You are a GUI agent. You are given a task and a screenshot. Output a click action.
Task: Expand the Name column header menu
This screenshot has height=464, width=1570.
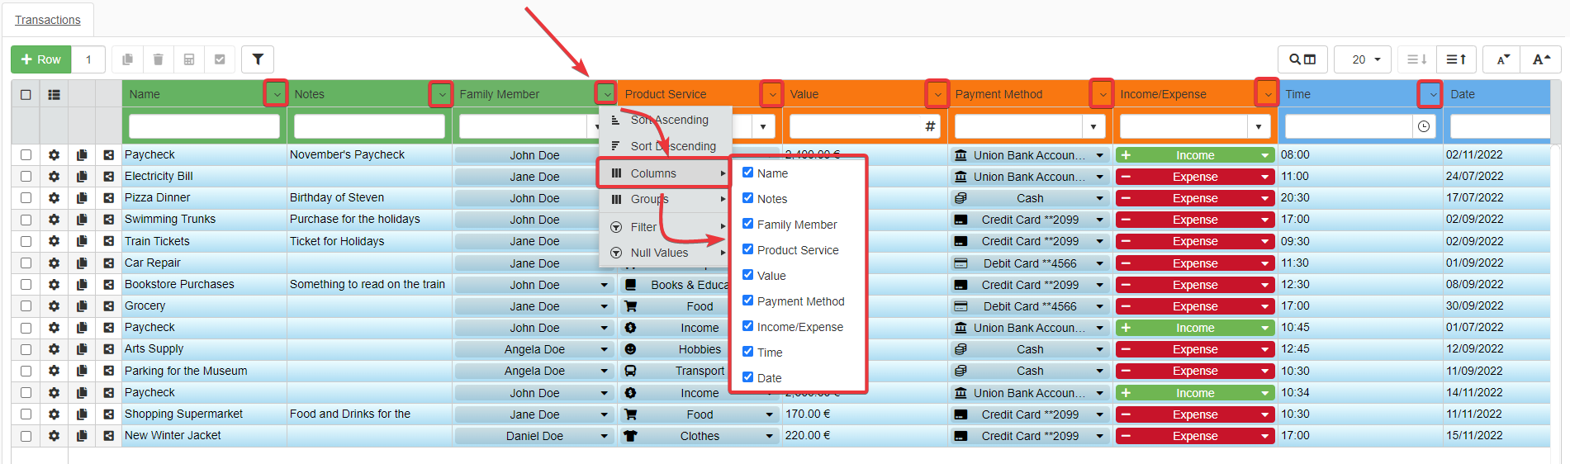click(x=276, y=94)
